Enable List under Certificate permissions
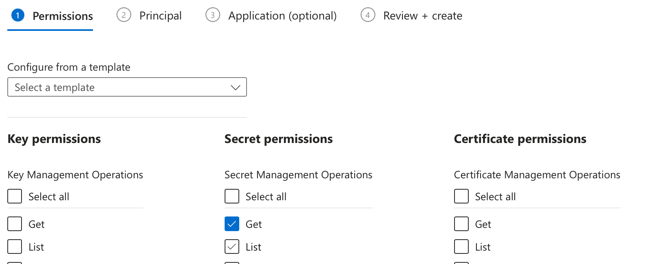This screenshot has width=658, height=264. pos(461,247)
